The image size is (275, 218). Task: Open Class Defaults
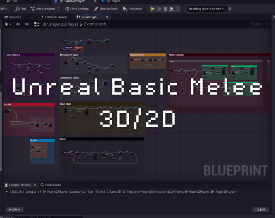coord(106,9)
